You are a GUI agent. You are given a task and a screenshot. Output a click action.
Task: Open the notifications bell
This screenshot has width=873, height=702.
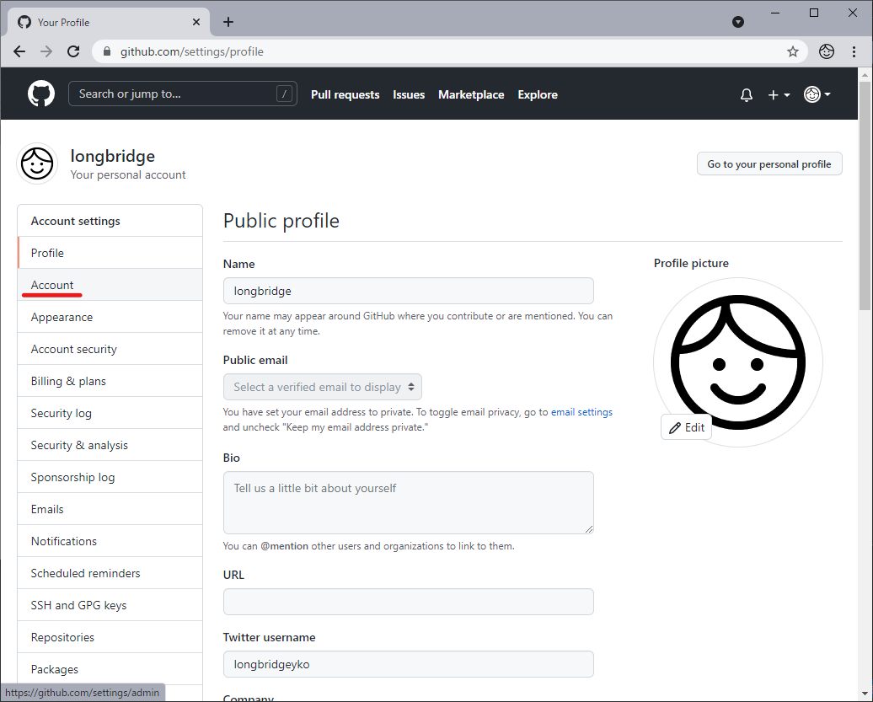pyautogui.click(x=746, y=94)
